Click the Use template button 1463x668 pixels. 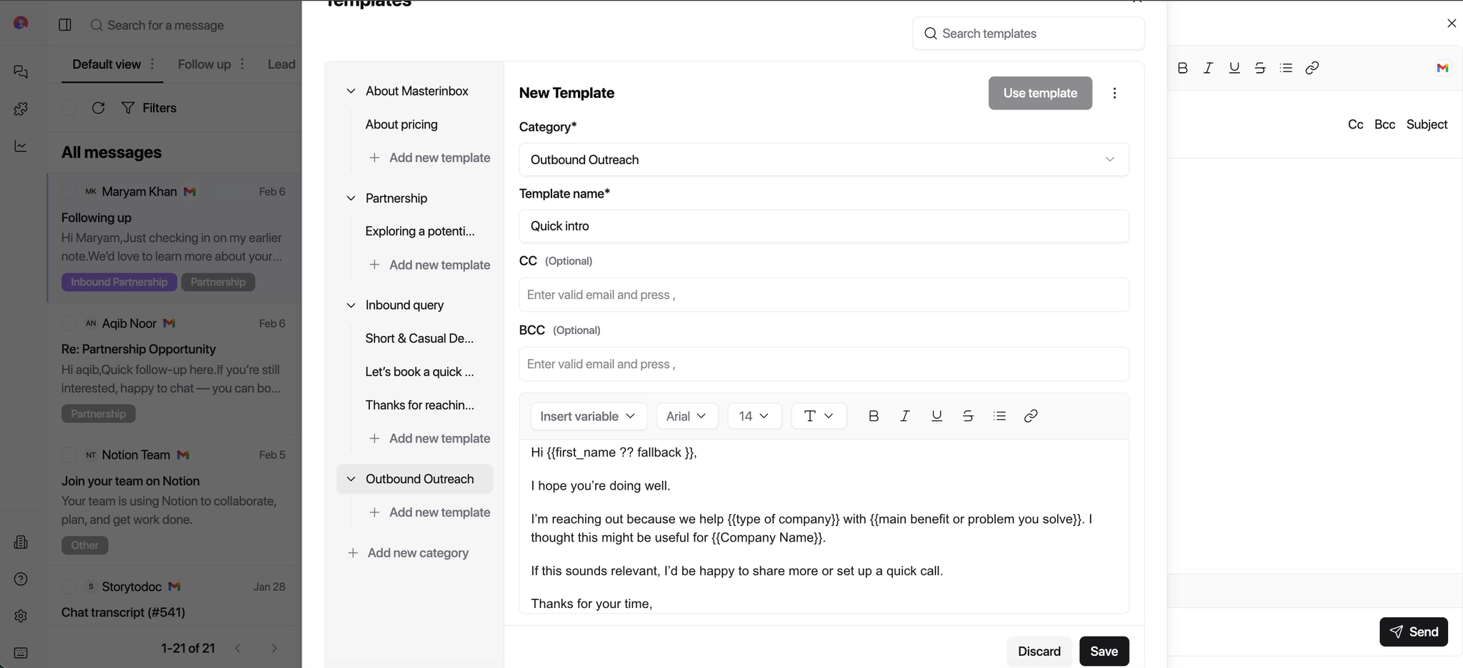tap(1039, 93)
